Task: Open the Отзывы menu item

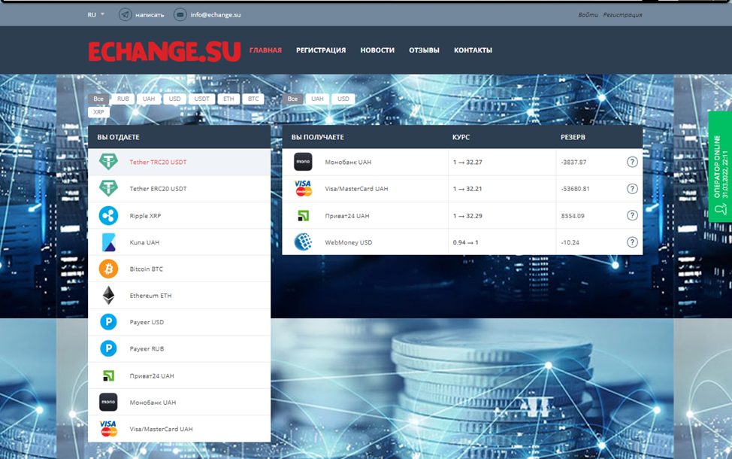Action: [x=425, y=50]
